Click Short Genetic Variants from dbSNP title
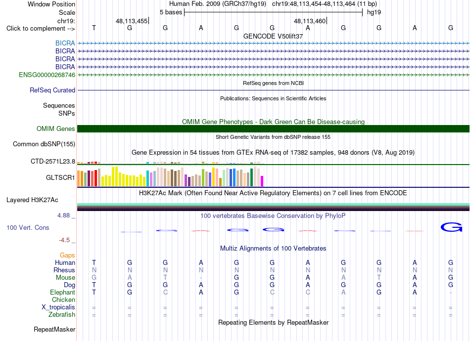This screenshot has height=341, width=470. coord(273,137)
